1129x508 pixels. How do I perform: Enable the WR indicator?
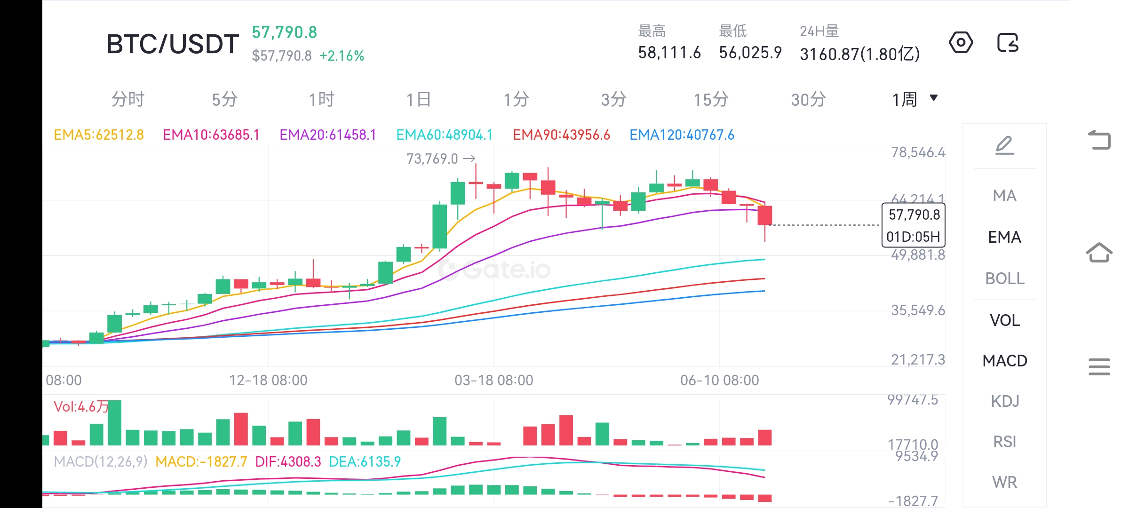point(1004,482)
